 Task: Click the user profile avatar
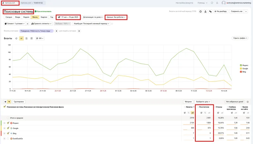(x=224, y=3)
